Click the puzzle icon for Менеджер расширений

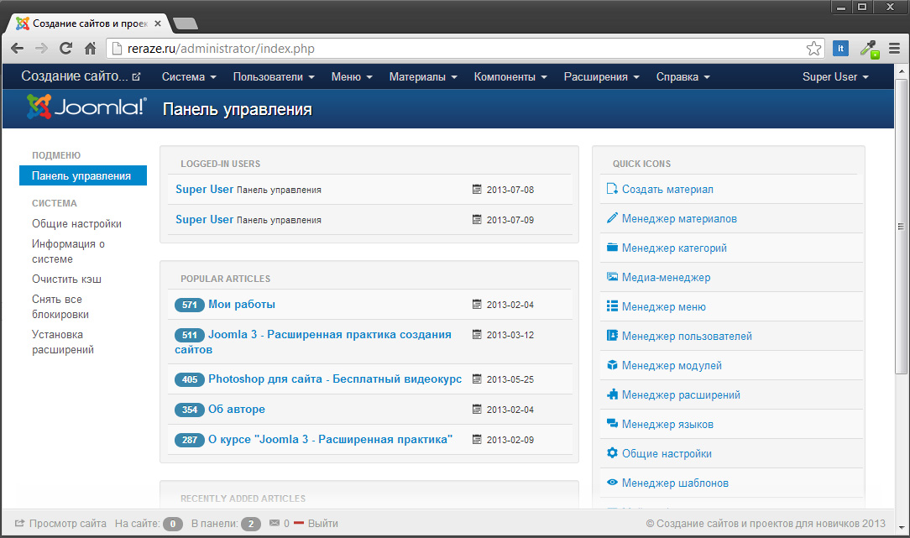pos(612,394)
